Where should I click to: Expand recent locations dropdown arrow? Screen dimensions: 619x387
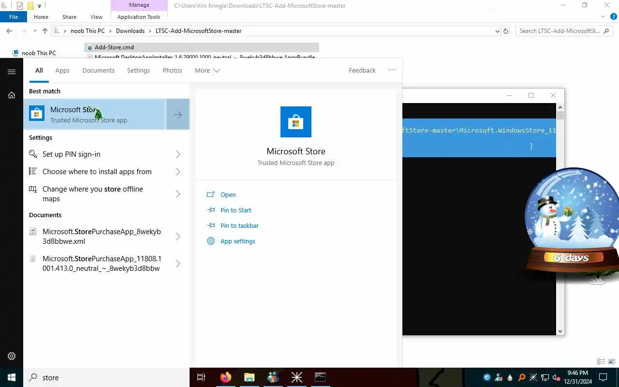35,31
